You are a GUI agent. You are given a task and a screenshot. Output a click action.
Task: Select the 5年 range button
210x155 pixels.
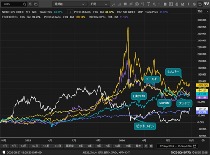[x=108, y=146]
